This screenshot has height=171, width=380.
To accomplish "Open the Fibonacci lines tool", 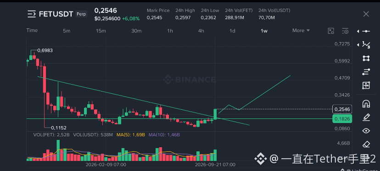I will (366, 72).
